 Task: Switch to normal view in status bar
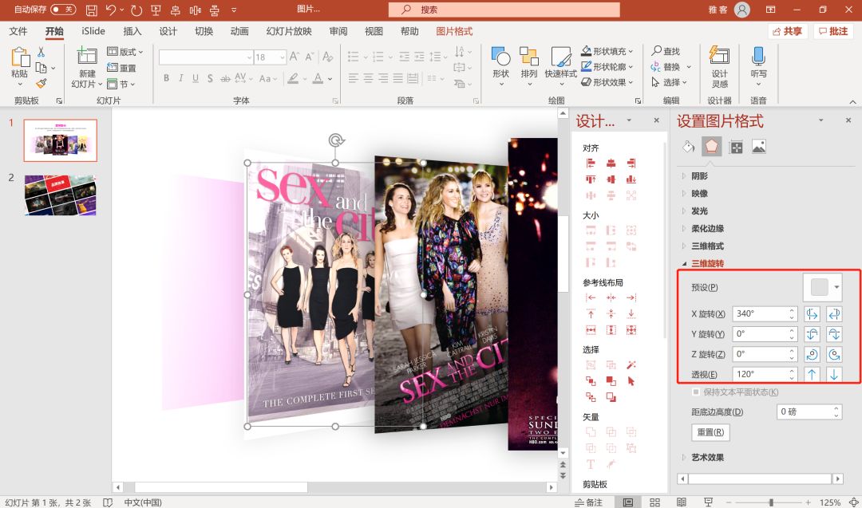coord(628,502)
